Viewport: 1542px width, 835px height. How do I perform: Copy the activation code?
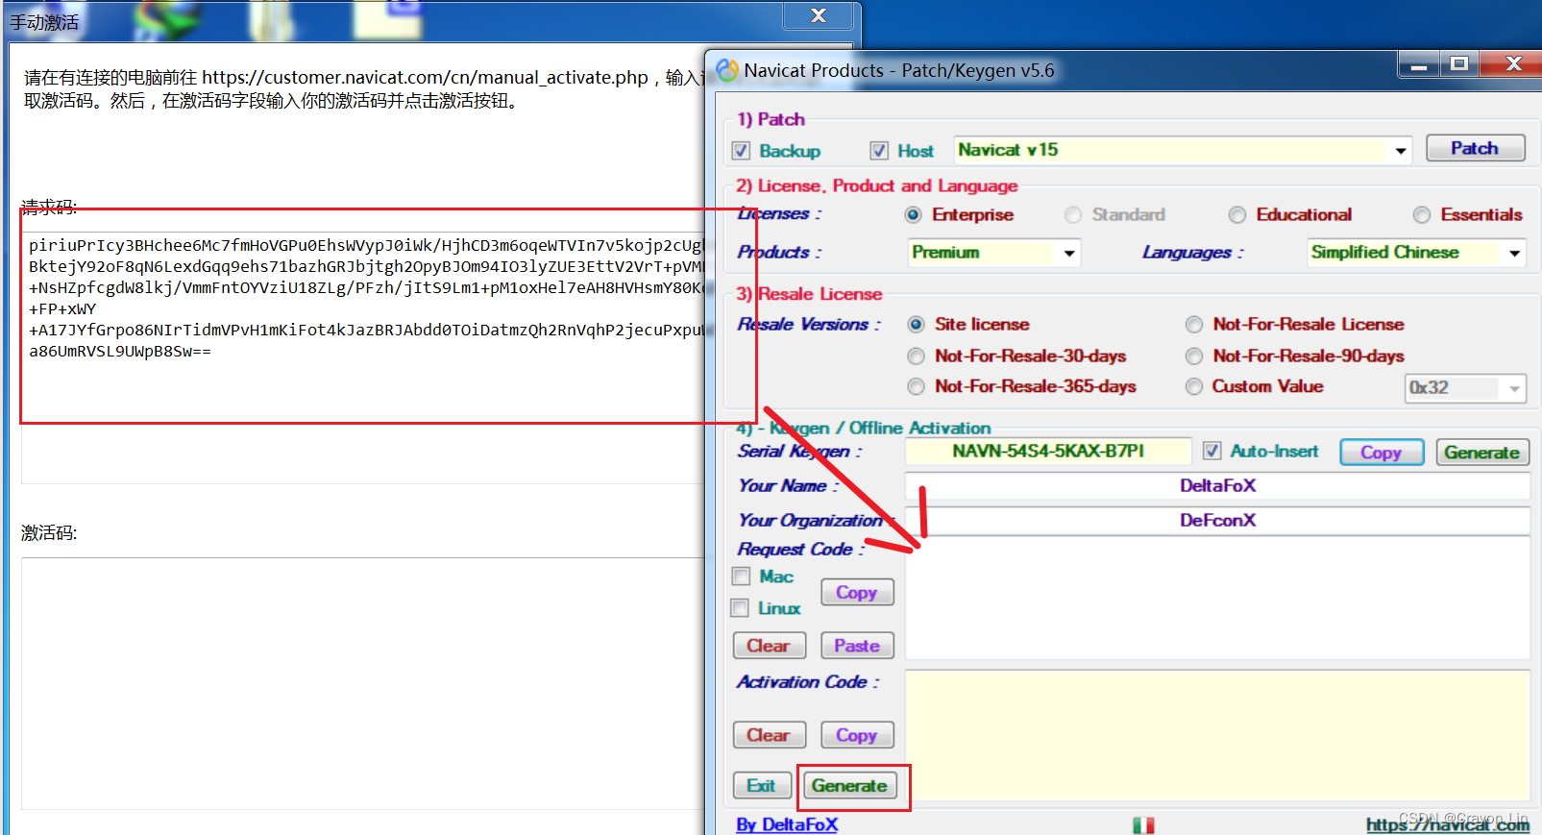[857, 735]
